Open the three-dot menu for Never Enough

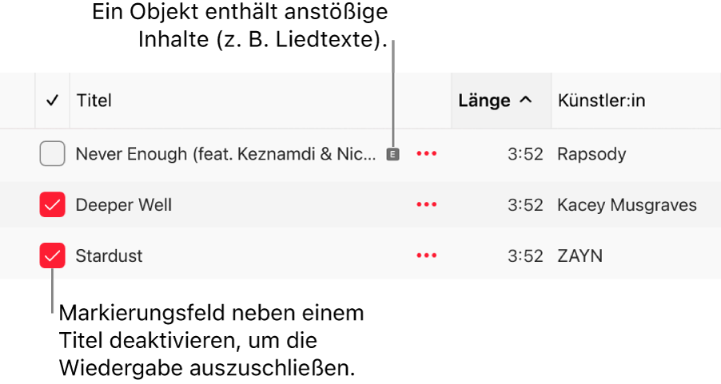[427, 154]
